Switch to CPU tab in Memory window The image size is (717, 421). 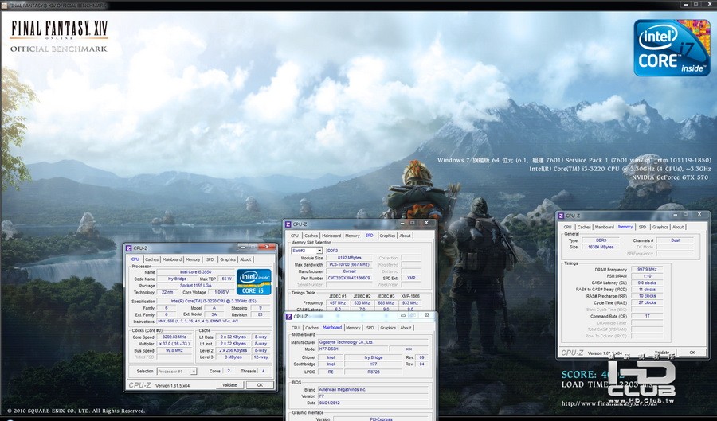point(567,227)
